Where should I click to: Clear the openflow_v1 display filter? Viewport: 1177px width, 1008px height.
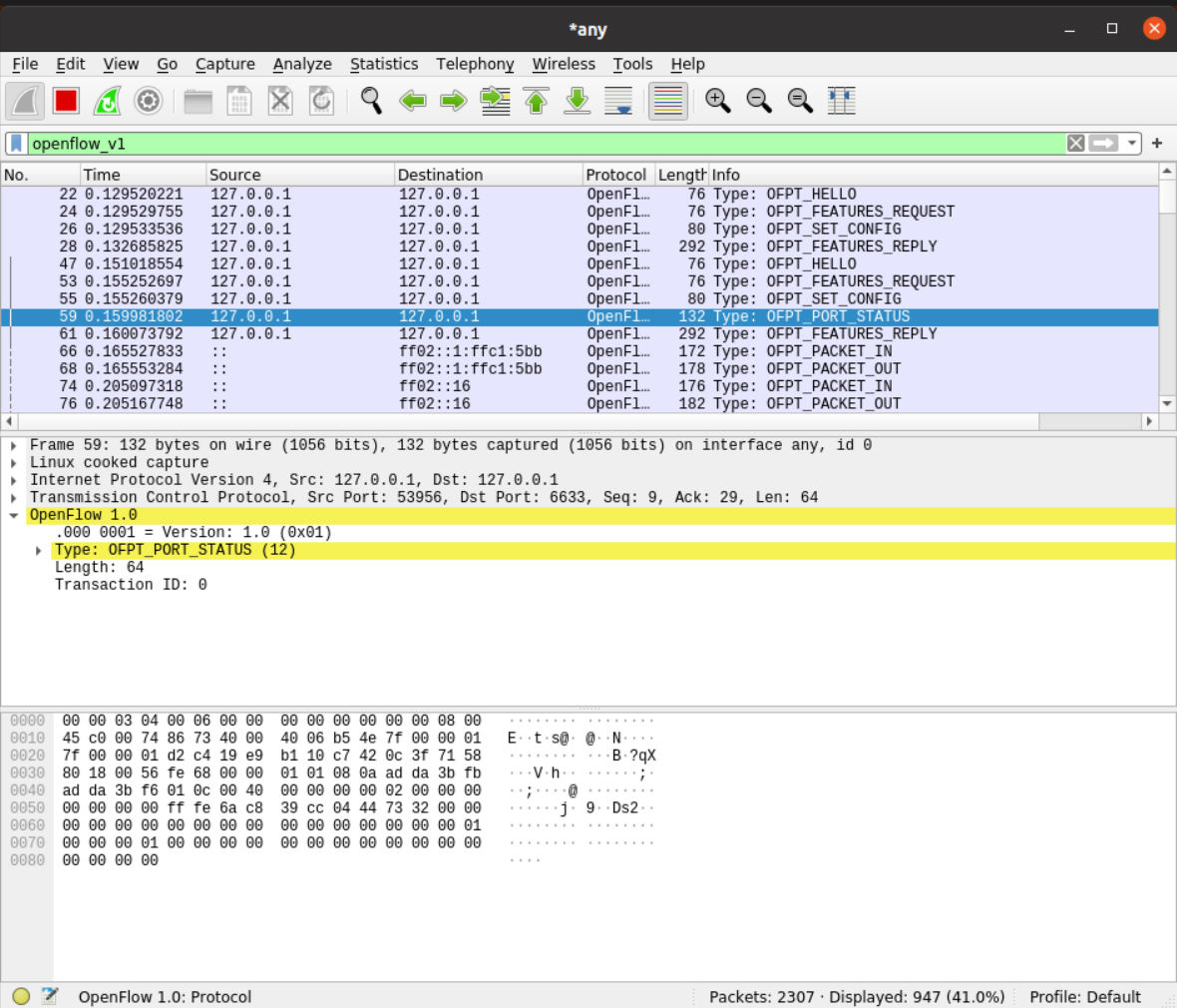(x=1075, y=144)
